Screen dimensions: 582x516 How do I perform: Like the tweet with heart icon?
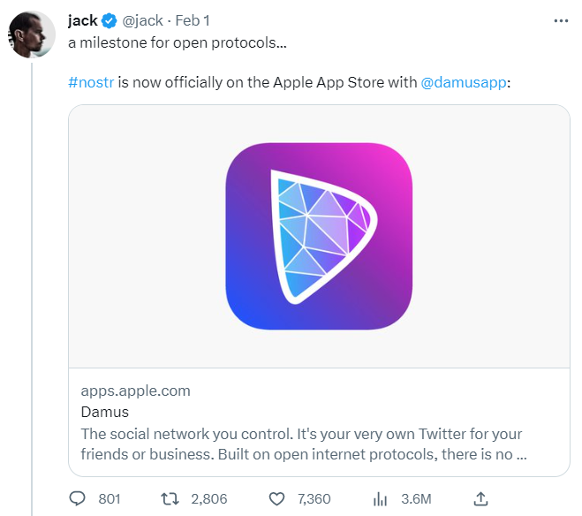click(276, 499)
